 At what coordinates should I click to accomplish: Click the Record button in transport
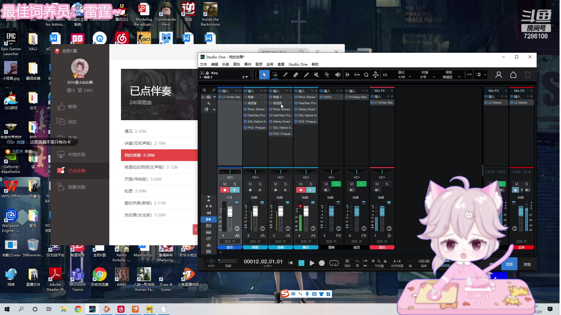(322, 263)
